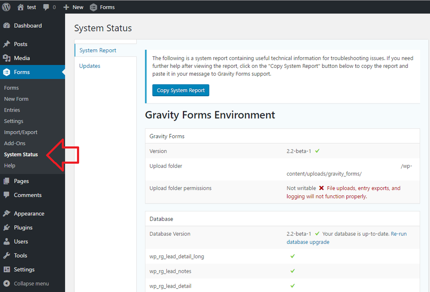Click the Tools wrench icon
This screenshot has width=430, height=292.
pos(6,255)
